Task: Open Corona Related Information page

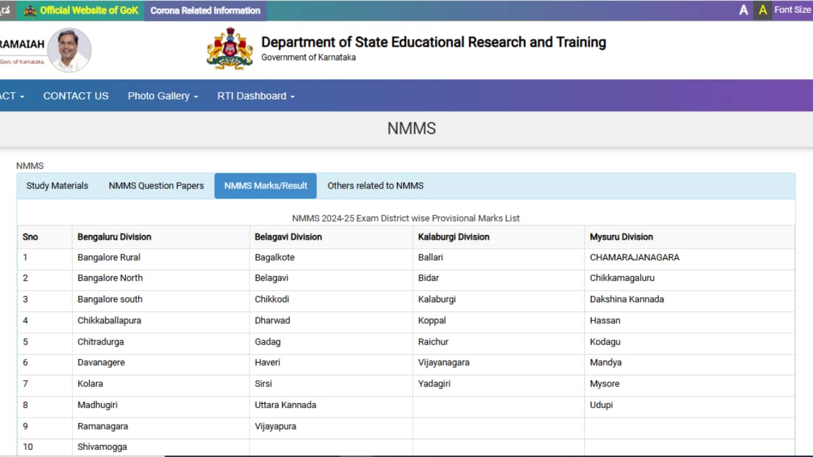Action: click(x=205, y=10)
